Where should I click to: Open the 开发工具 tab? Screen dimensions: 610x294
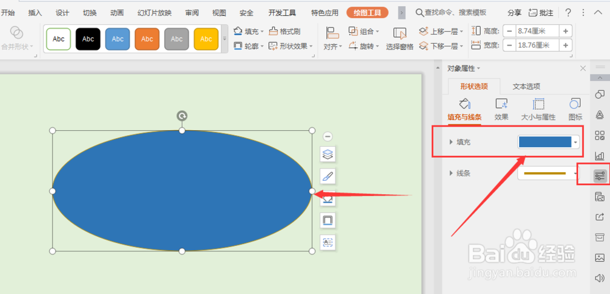pyautogui.click(x=282, y=13)
